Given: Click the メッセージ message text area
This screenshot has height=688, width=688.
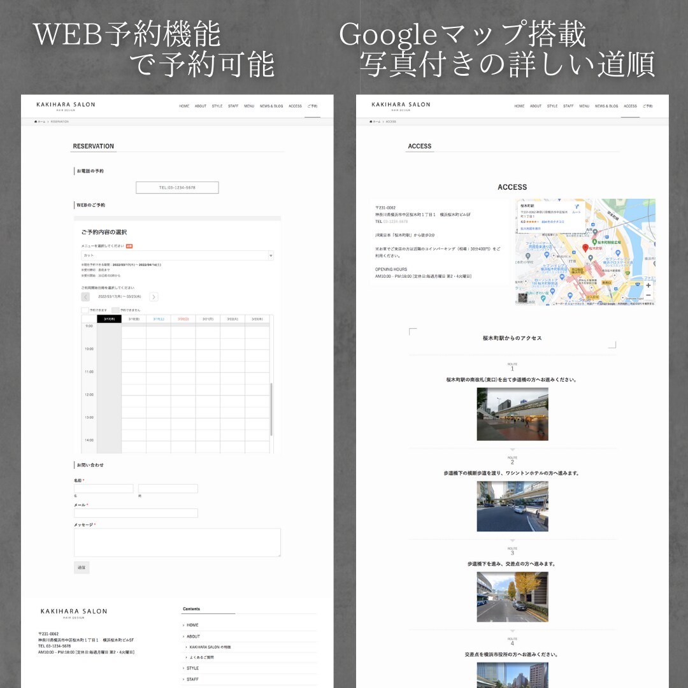Looking at the screenshot, I should (x=177, y=542).
